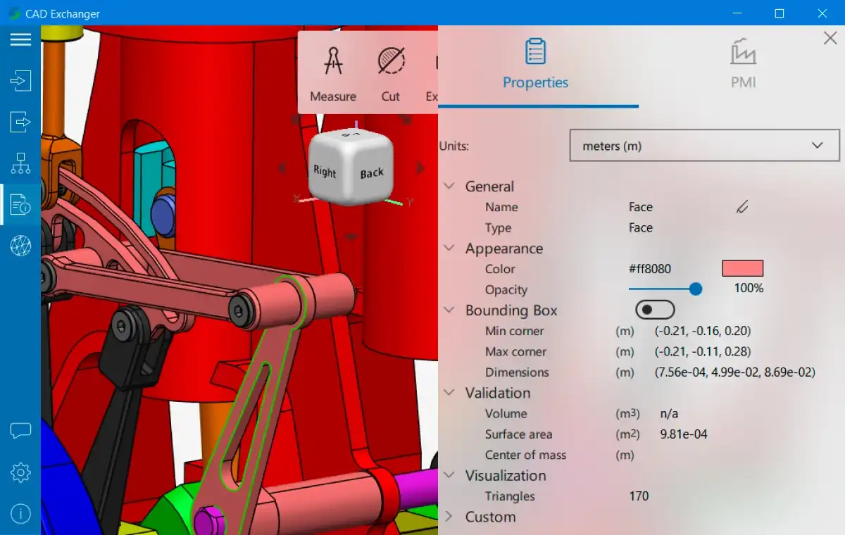Collapse the Validation section
This screenshot has height=535, width=845.
pos(448,393)
